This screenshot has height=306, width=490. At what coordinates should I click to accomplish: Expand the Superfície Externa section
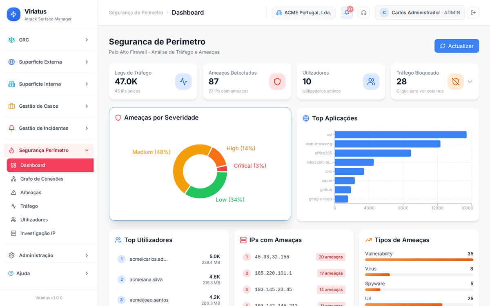coord(48,62)
